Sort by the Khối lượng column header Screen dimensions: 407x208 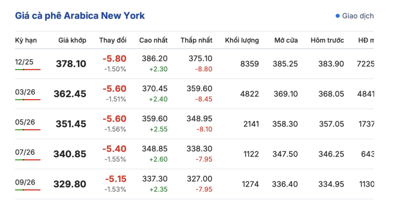click(242, 40)
